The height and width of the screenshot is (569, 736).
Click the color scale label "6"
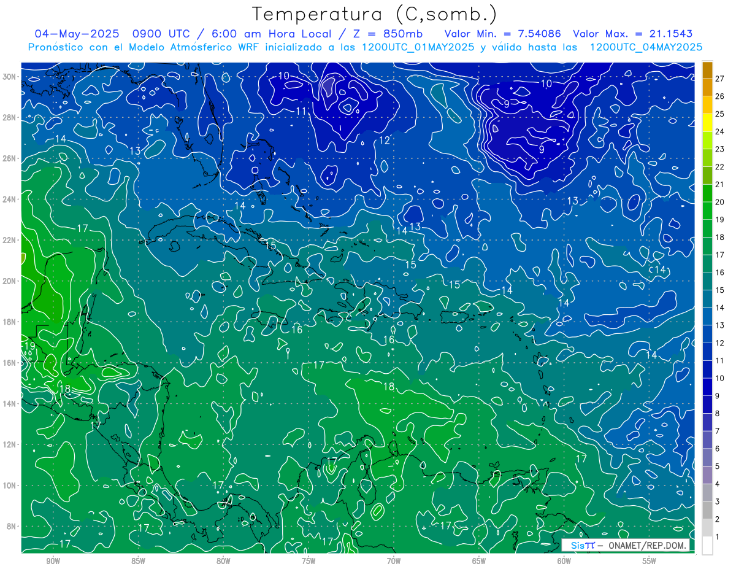pyautogui.click(x=718, y=449)
